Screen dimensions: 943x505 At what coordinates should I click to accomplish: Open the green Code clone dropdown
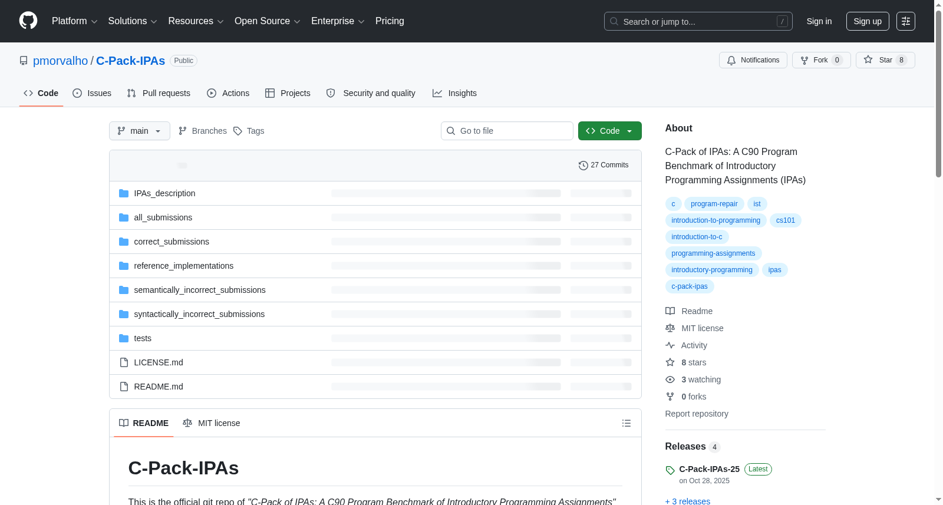point(610,131)
